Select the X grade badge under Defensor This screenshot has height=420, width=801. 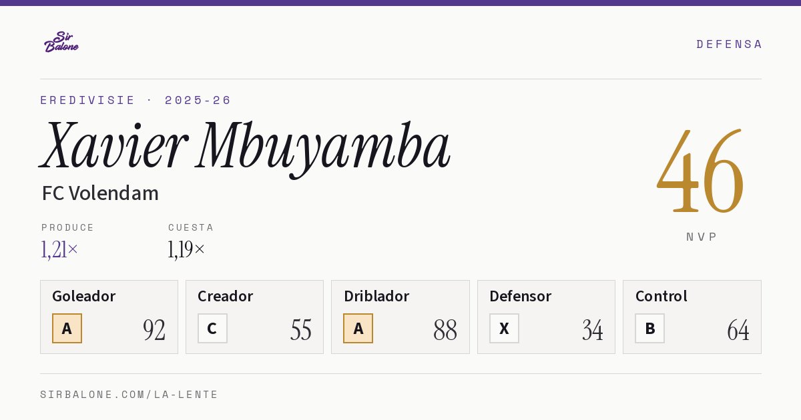[x=504, y=328]
